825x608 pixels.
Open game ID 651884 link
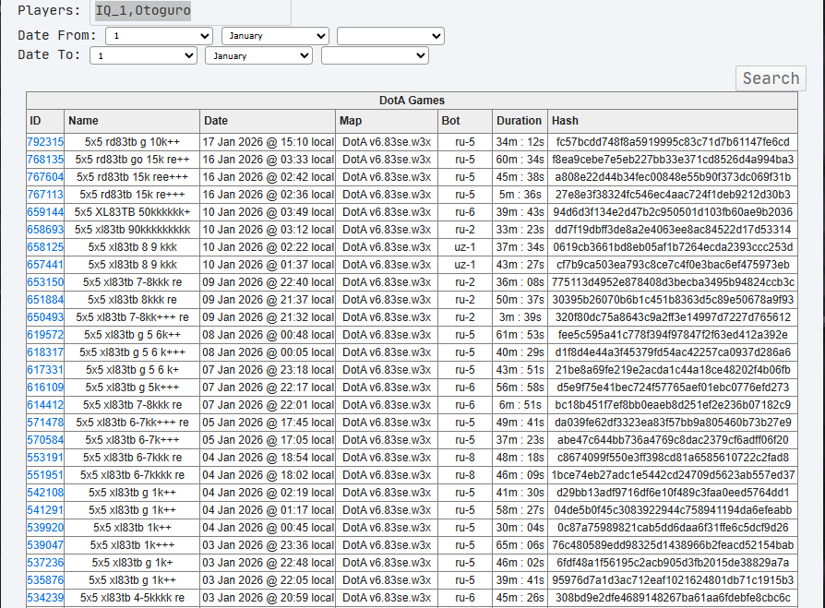click(x=45, y=300)
